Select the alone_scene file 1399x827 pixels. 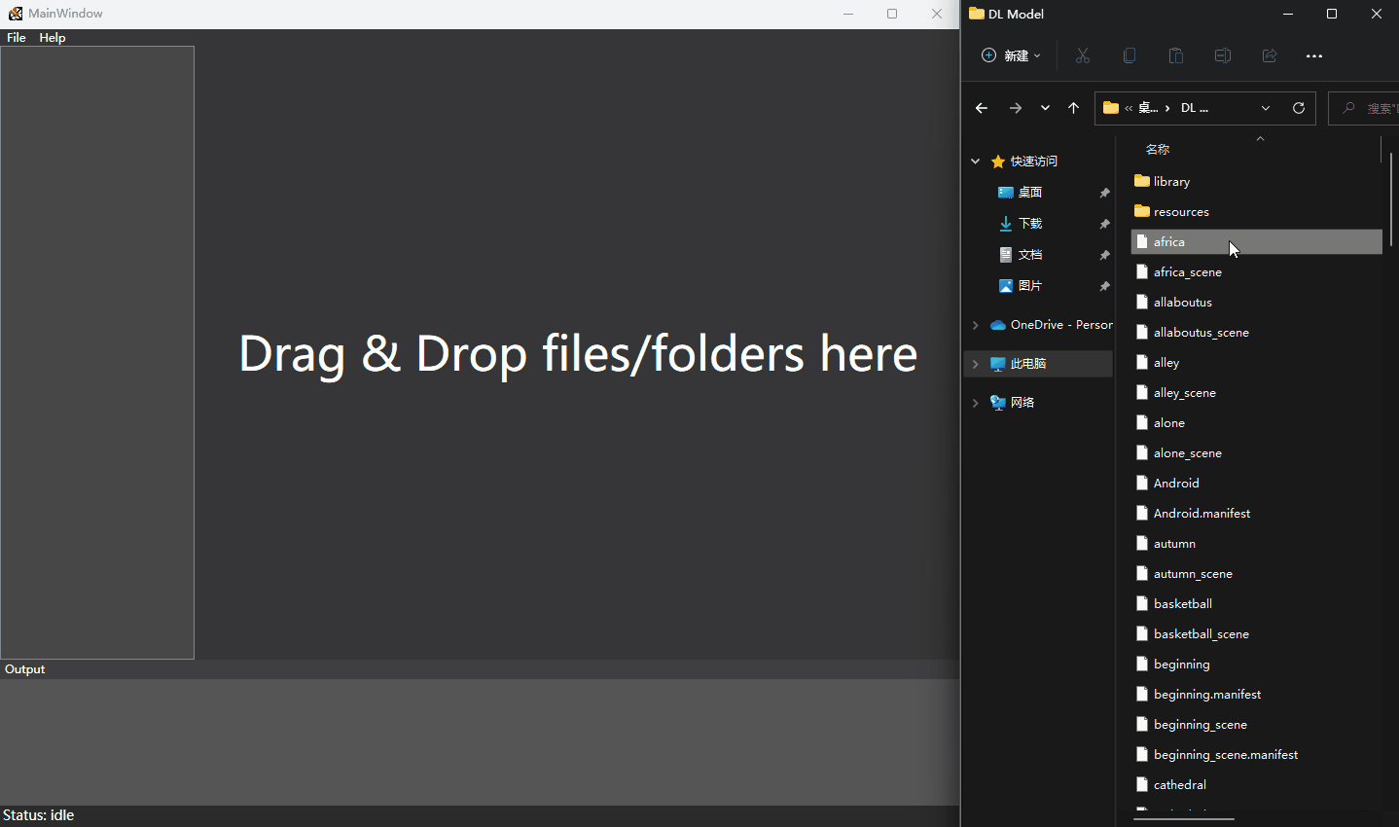pos(1256,453)
